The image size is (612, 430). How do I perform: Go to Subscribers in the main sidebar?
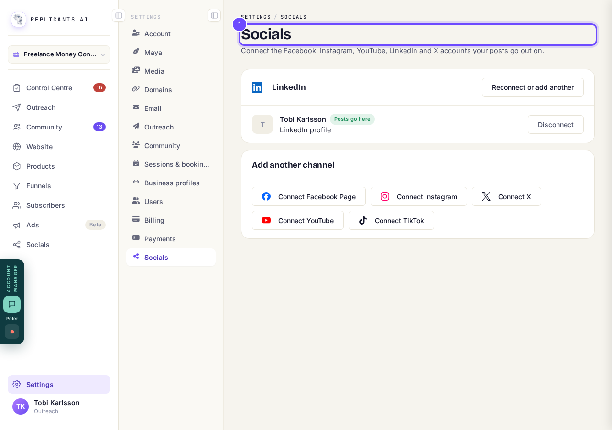(x=59, y=205)
